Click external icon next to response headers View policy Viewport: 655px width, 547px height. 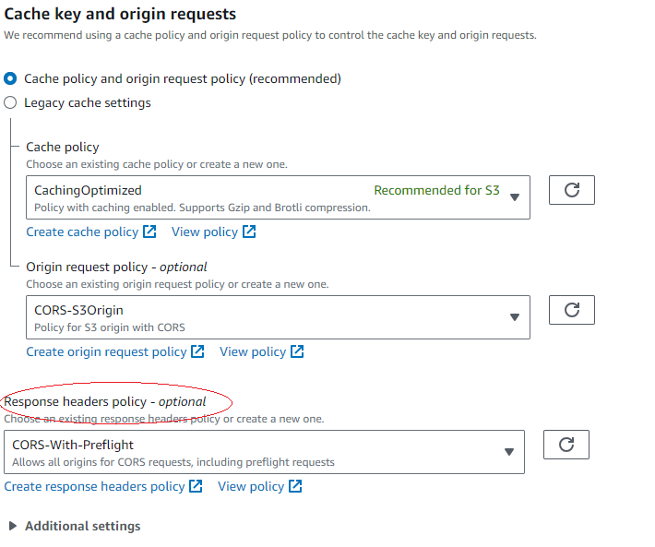coord(295,486)
